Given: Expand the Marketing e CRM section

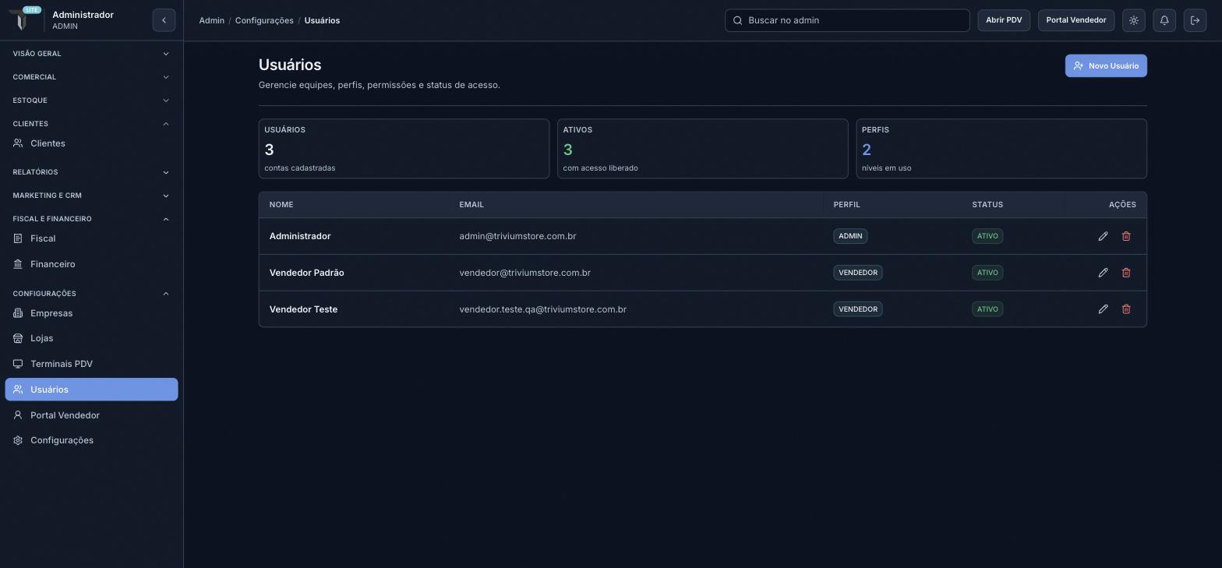Looking at the screenshot, I should click(x=91, y=196).
